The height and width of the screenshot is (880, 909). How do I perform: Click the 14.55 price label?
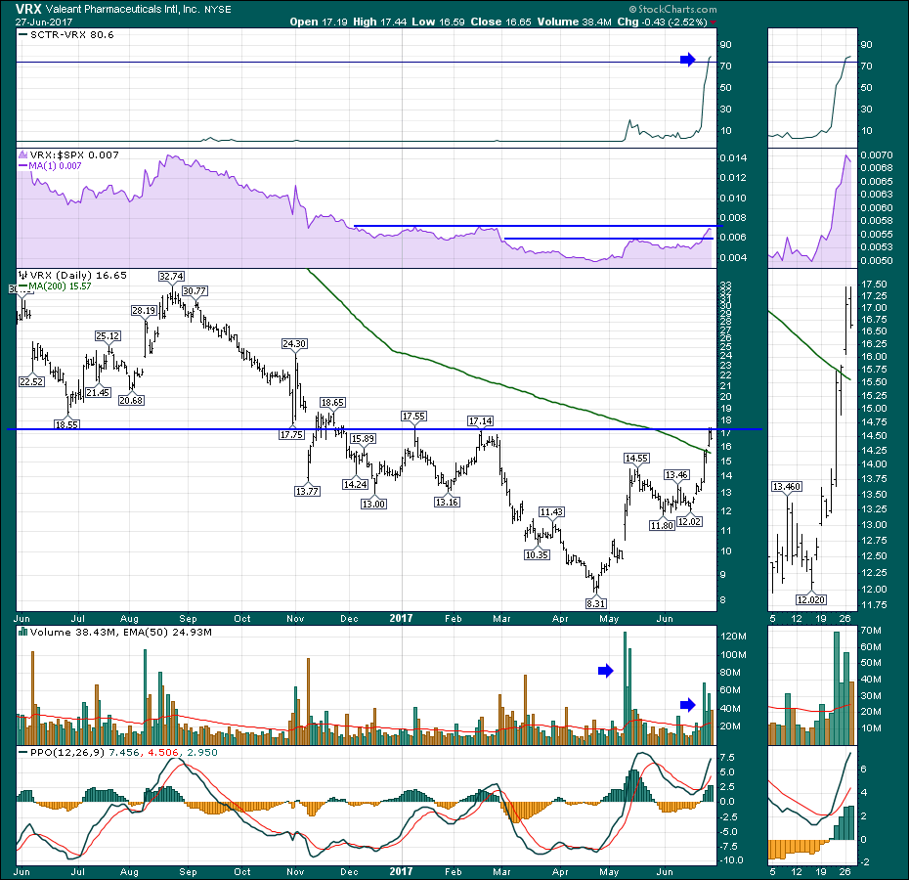636,459
